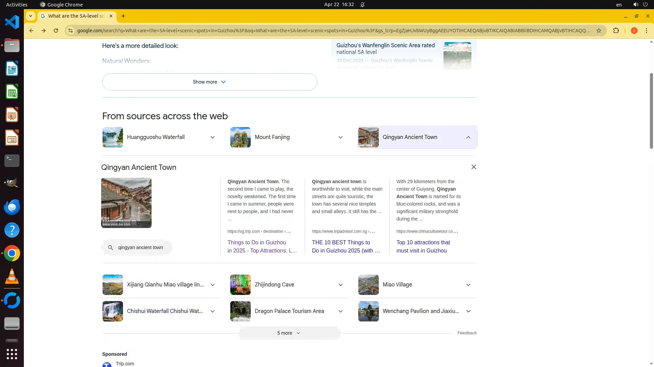The width and height of the screenshot is (654, 367).
Task: Click Qingyan Ancient Town YouTube thumbnail
Action: click(126, 203)
